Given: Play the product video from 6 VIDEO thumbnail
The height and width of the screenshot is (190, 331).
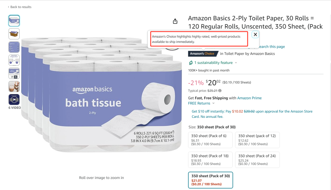Looking at the screenshot, I should [x=14, y=99].
